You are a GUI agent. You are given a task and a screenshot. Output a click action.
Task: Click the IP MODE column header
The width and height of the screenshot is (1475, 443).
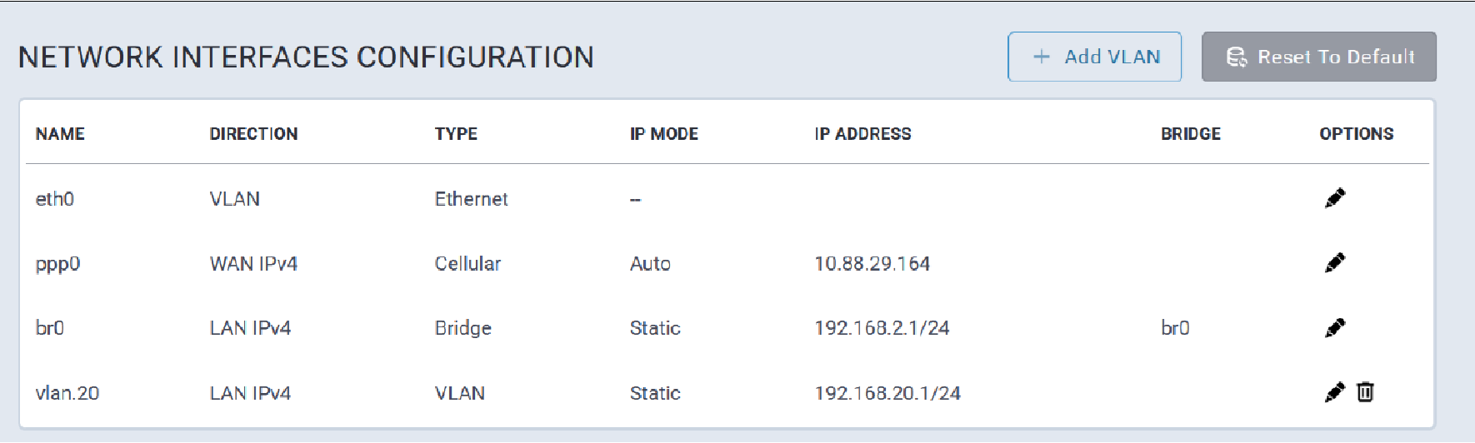coord(663,134)
